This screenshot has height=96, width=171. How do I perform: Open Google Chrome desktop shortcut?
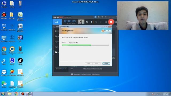4,51
